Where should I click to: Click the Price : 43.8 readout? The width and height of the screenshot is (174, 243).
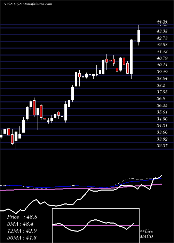pyautogui.click(x=22, y=217)
